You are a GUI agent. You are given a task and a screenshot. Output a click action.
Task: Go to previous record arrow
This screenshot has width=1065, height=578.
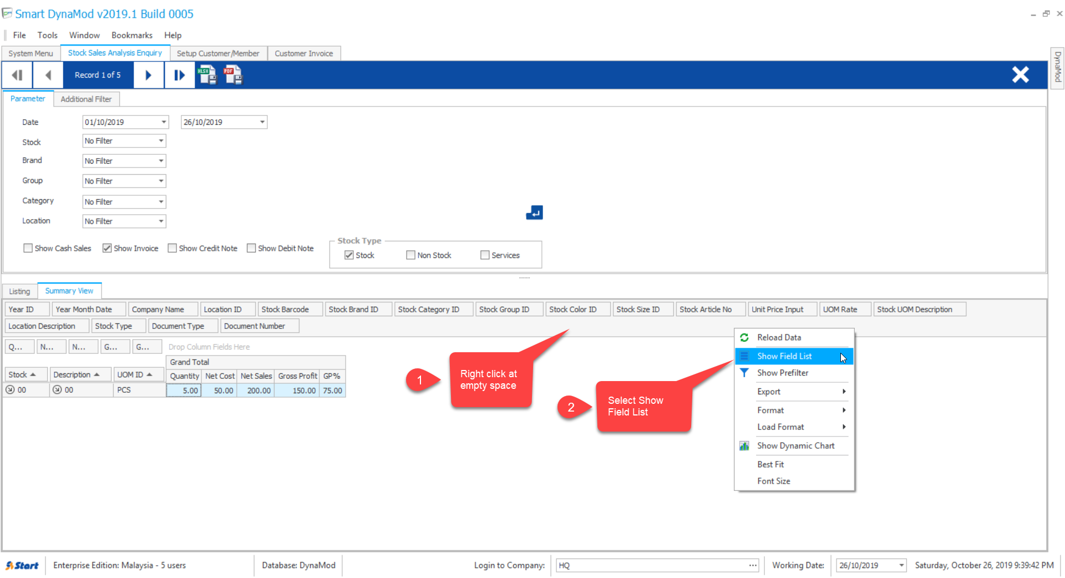[x=48, y=75]
